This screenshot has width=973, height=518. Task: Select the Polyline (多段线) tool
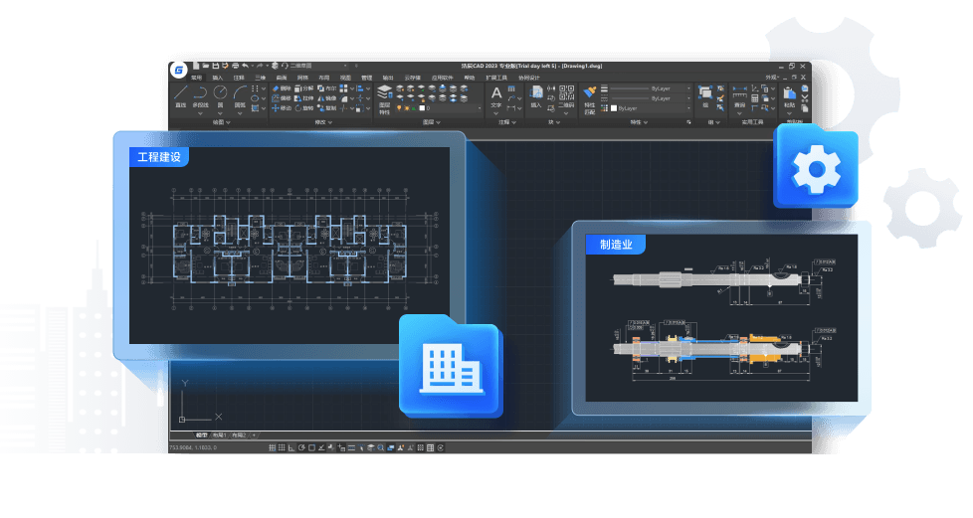200,96
